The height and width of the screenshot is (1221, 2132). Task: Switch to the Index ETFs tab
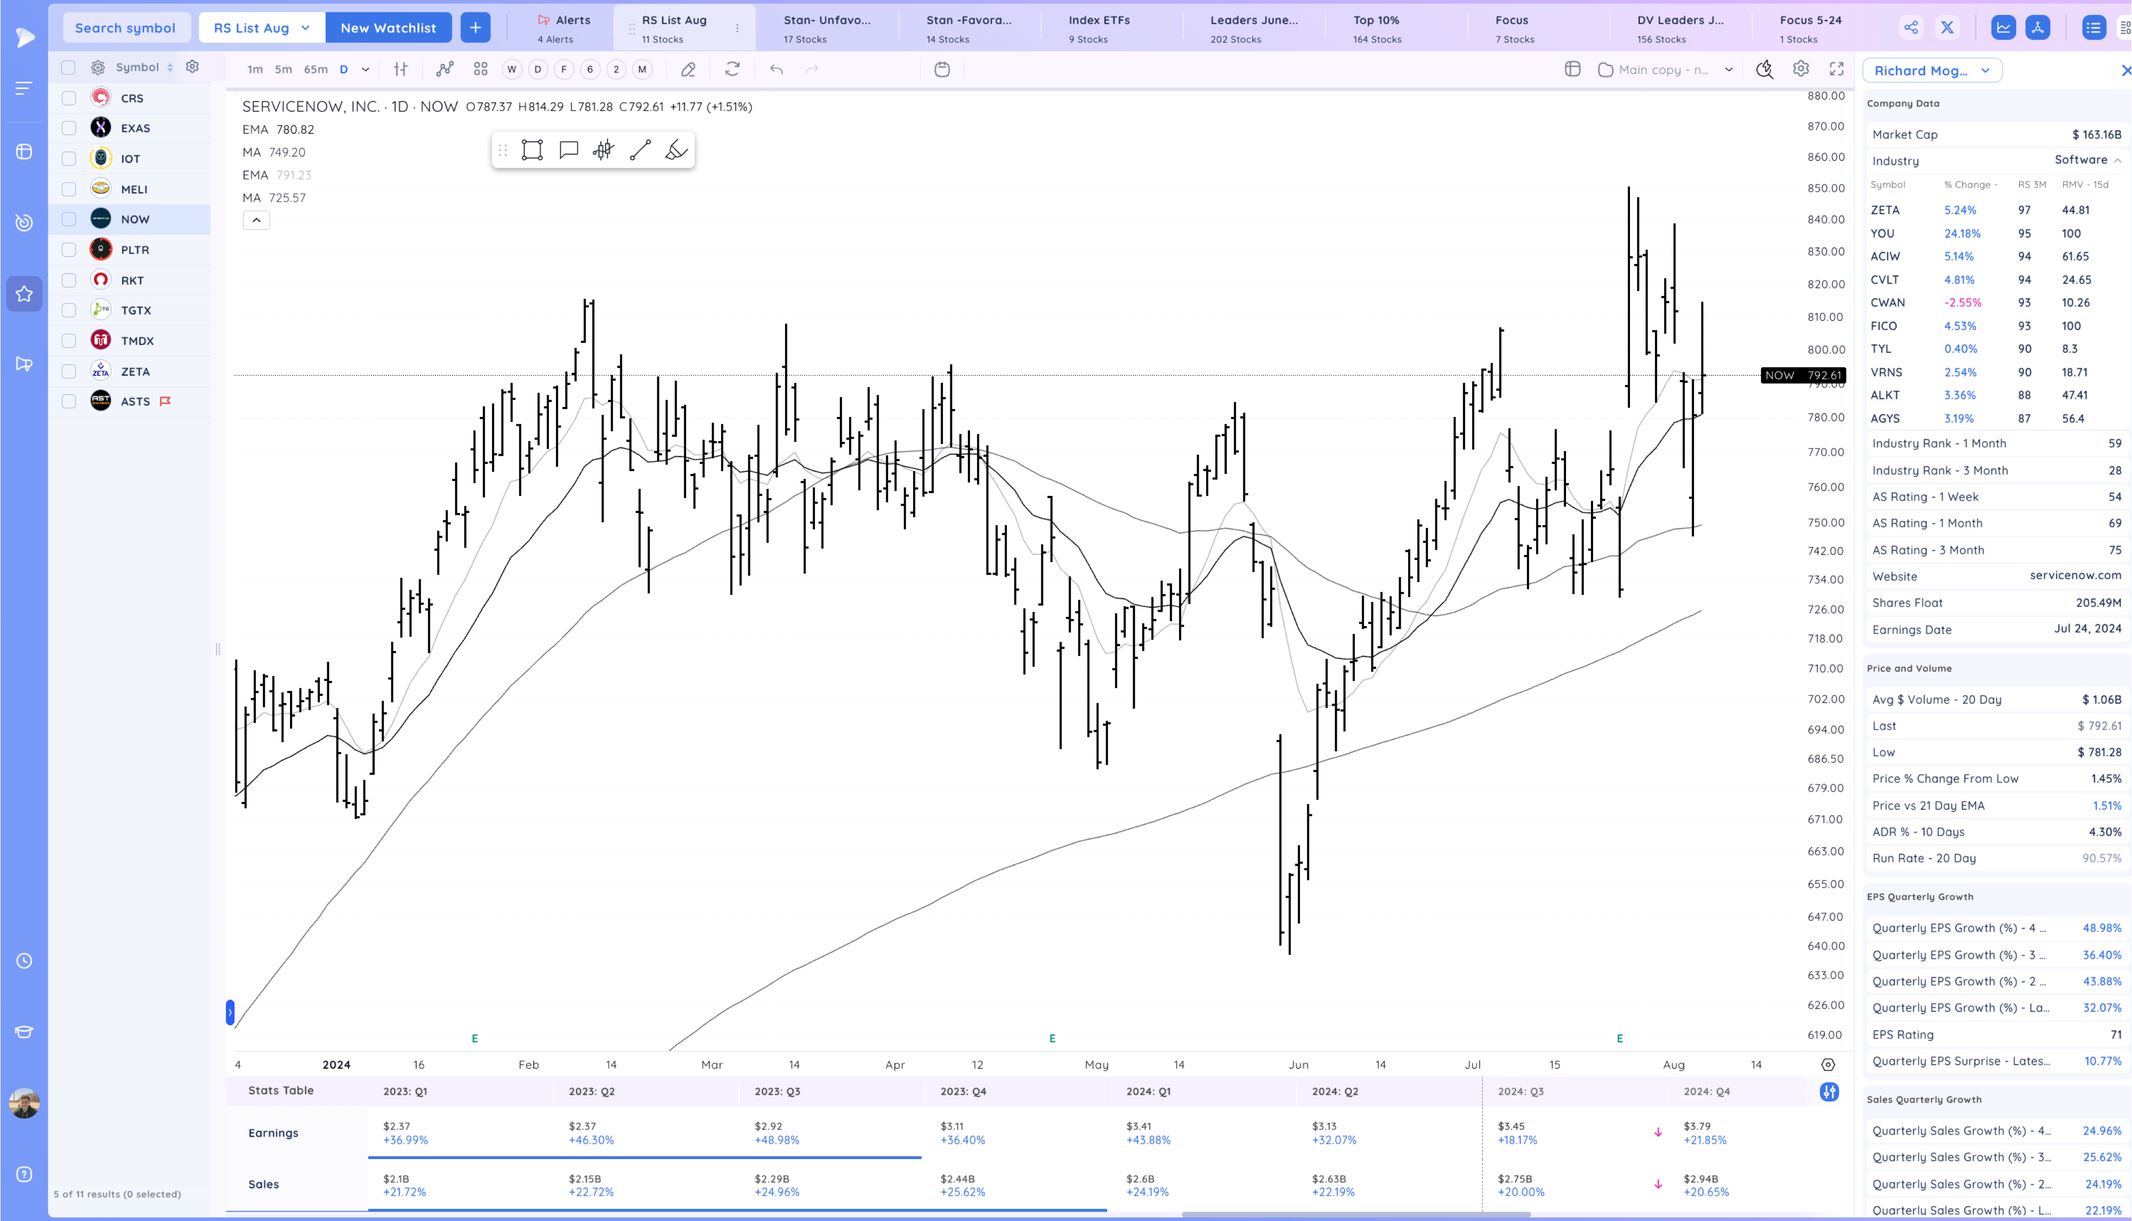click(x=1099, y=28)
